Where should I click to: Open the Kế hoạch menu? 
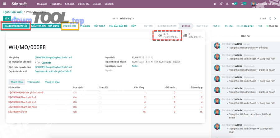70,4
